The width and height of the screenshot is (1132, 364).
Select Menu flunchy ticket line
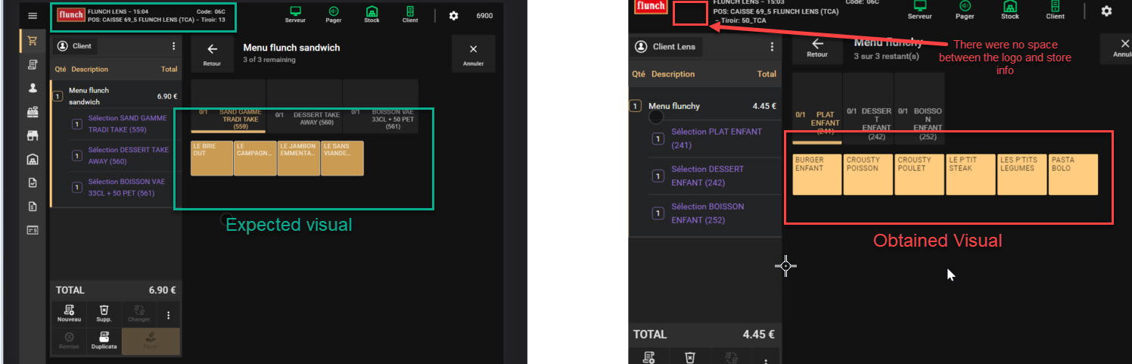pyautogui.click(x=705, y=106)
